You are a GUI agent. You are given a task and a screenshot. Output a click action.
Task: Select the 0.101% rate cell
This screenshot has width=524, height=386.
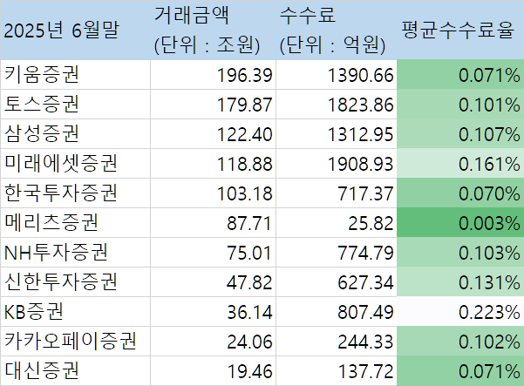[460, 105]
